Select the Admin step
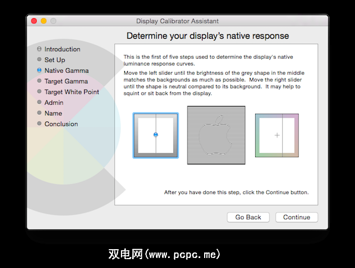 coord(54,103)
